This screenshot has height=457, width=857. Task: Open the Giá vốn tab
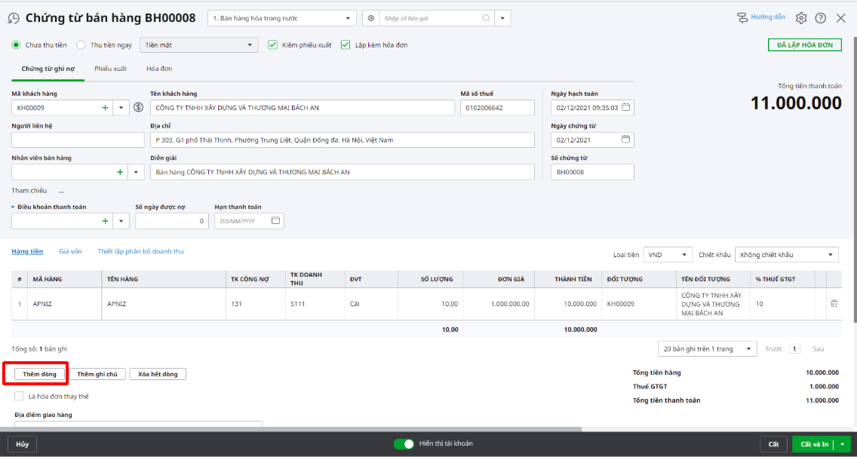click(70, 251)
